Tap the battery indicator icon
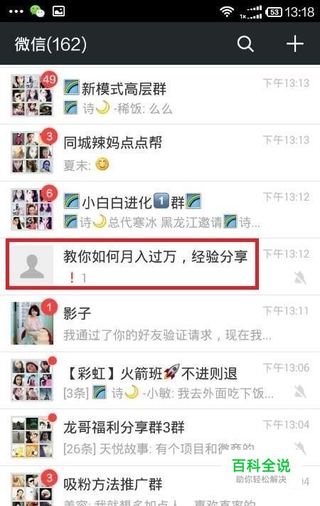This screenshot has height=506, width=320. click(274, 12)
